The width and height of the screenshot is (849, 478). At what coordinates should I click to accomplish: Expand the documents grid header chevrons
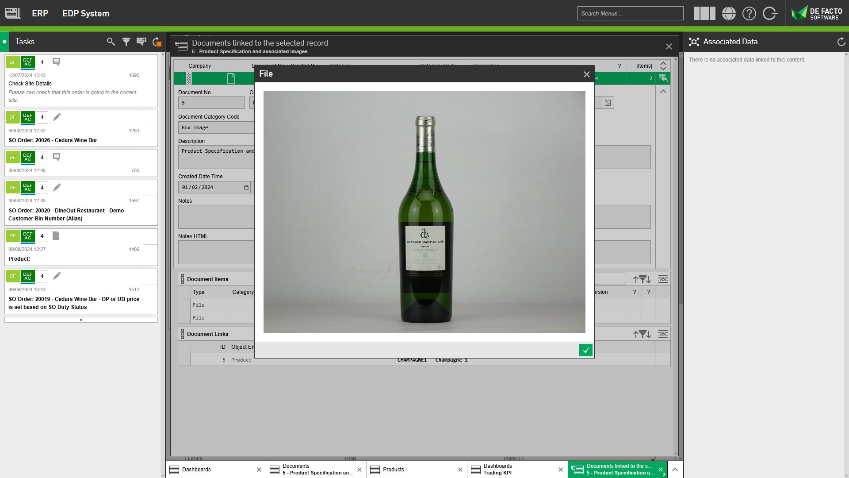[x=663, y=66]
